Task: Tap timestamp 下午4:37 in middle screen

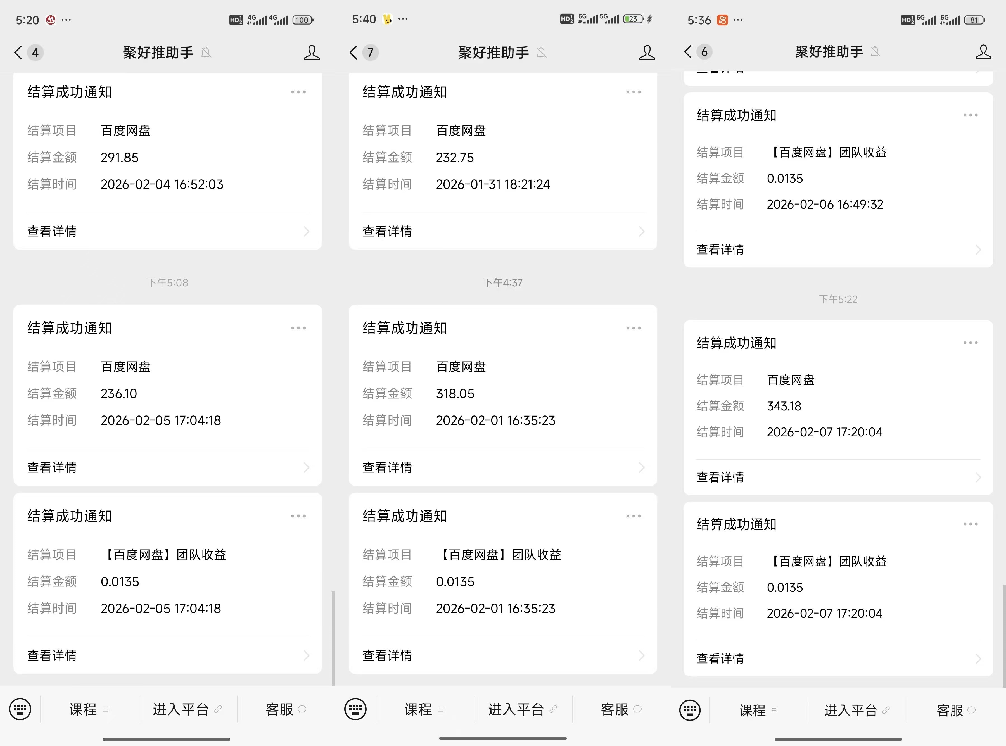Action: pyautogui.click(x=503, y=283)
